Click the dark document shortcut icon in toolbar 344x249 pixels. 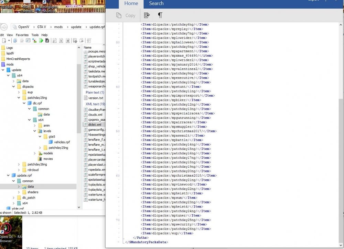click(47, 40)
